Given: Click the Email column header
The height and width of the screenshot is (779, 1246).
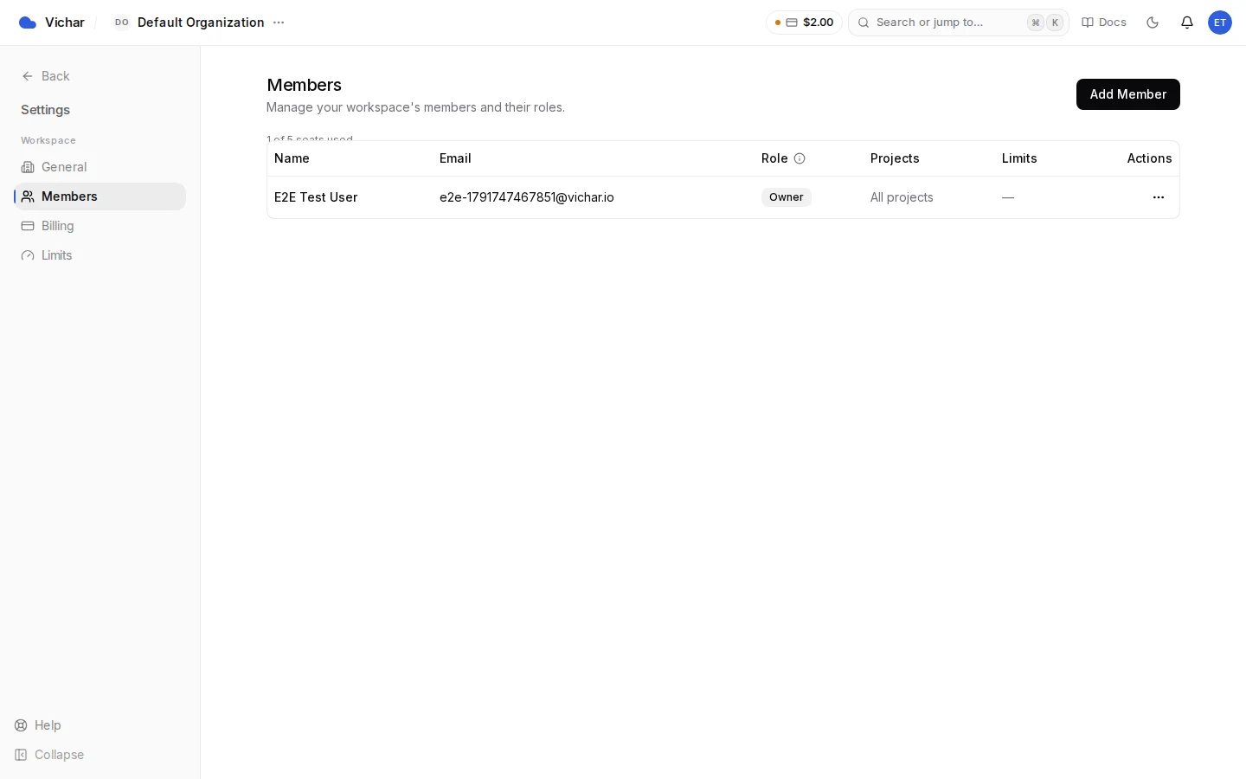Looking at the screenshot, I should coord(455,158).
